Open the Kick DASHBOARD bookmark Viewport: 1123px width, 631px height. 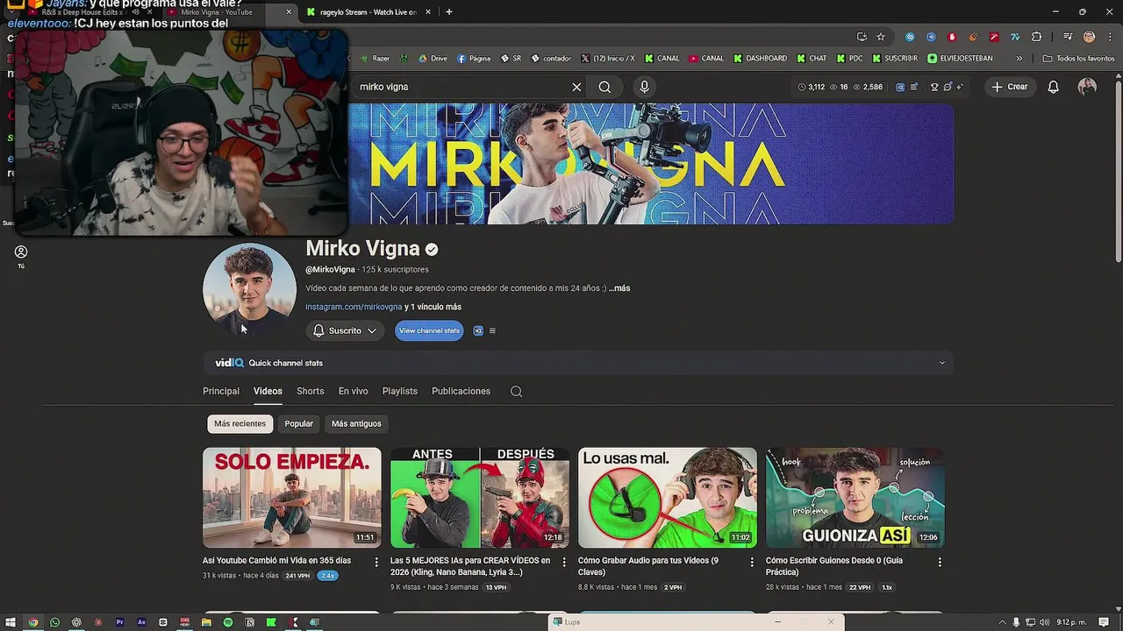coord(760,59)
